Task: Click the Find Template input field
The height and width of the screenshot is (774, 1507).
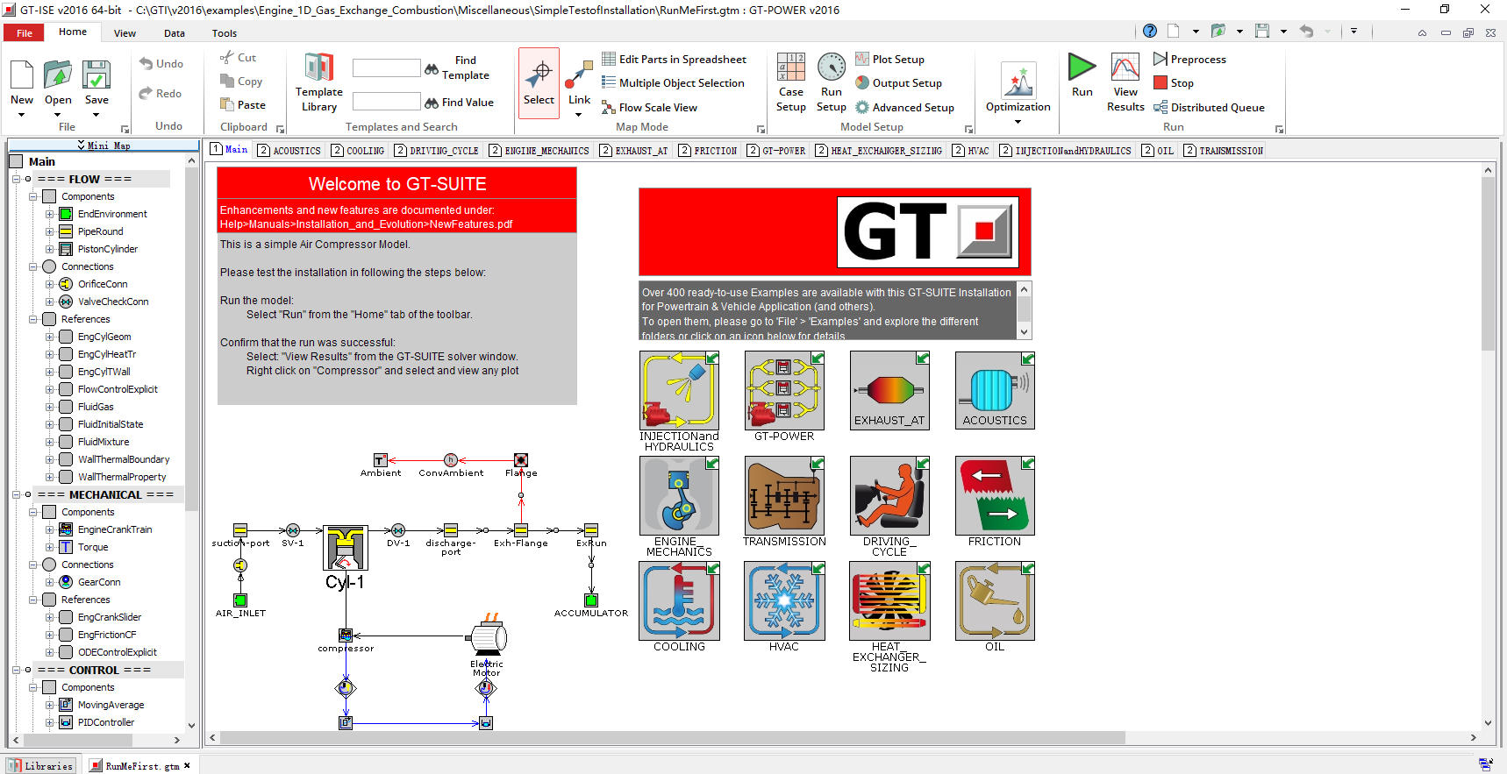Action: pyautogui.click(x=386, y=68)
